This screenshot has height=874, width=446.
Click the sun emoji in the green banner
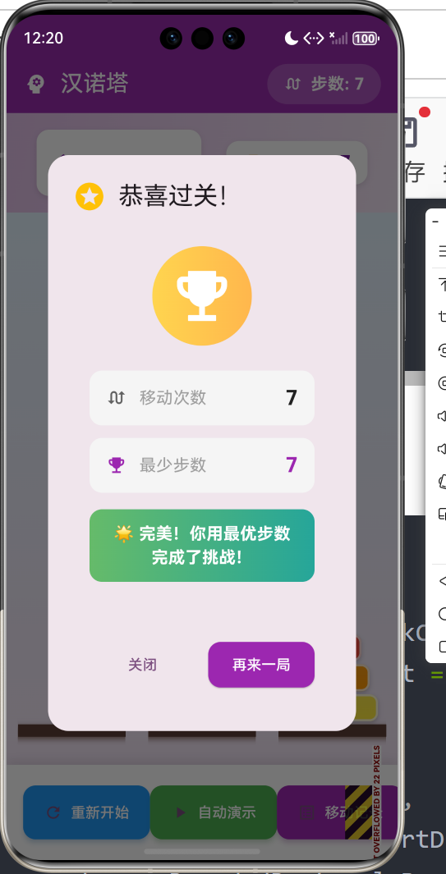click(x=123, y=533)
